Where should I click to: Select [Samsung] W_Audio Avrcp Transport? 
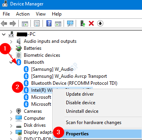coord(69,76)
